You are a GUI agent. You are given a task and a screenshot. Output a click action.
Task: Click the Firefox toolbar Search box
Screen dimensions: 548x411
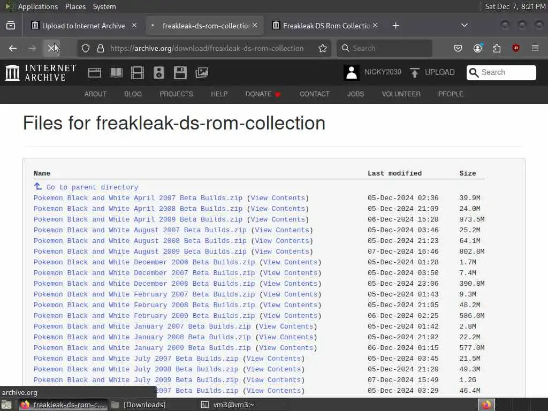384,48
